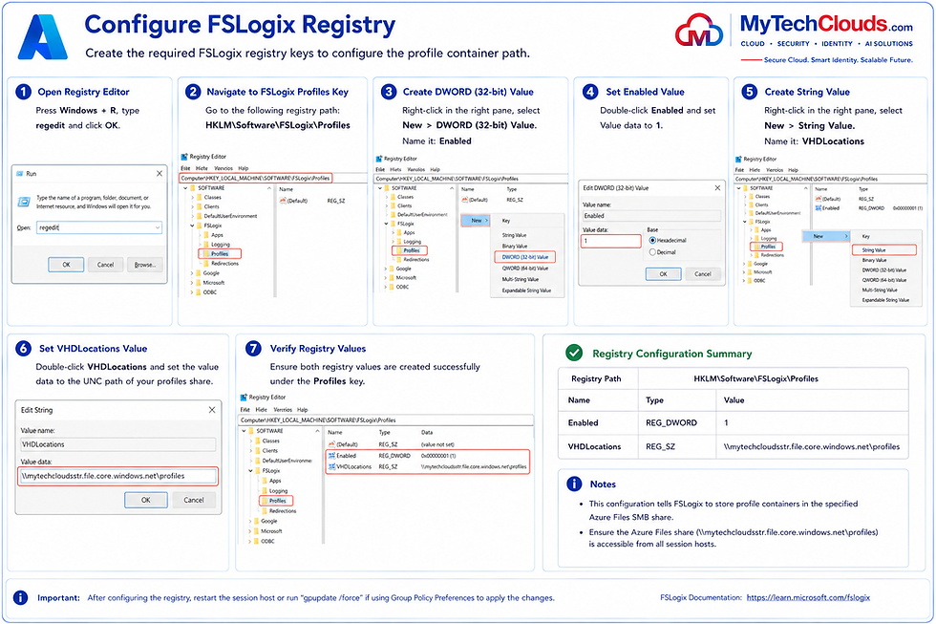Screen dimensions: 936x624
Task: Click the Profiles folder icon in step 2 tree
Action: (206, 254)
